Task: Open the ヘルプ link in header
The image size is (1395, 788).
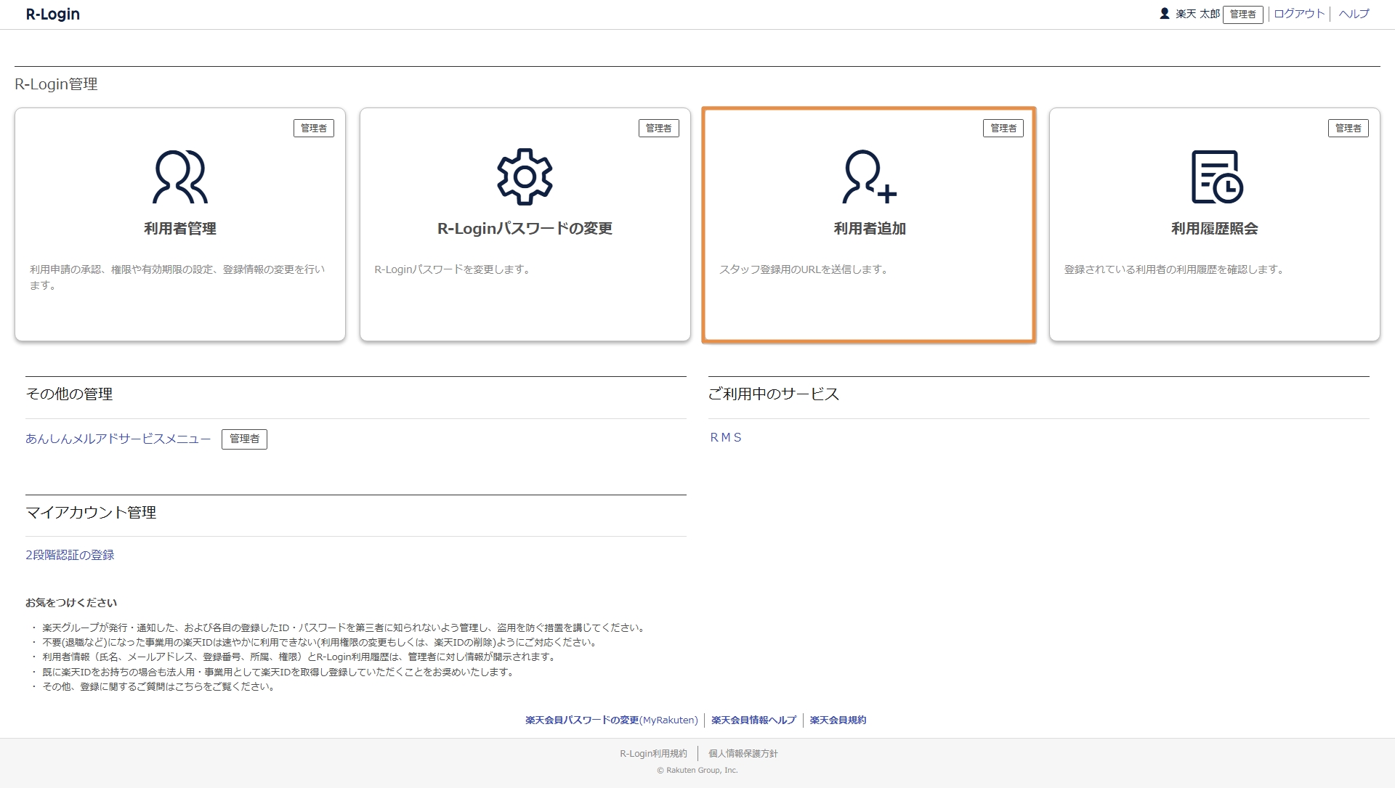Action: pyautogui.click(x=1354, y=14)
